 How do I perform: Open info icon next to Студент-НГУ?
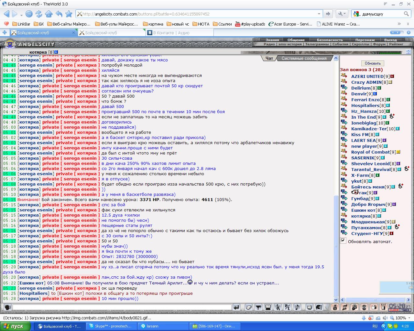point(391,233)
